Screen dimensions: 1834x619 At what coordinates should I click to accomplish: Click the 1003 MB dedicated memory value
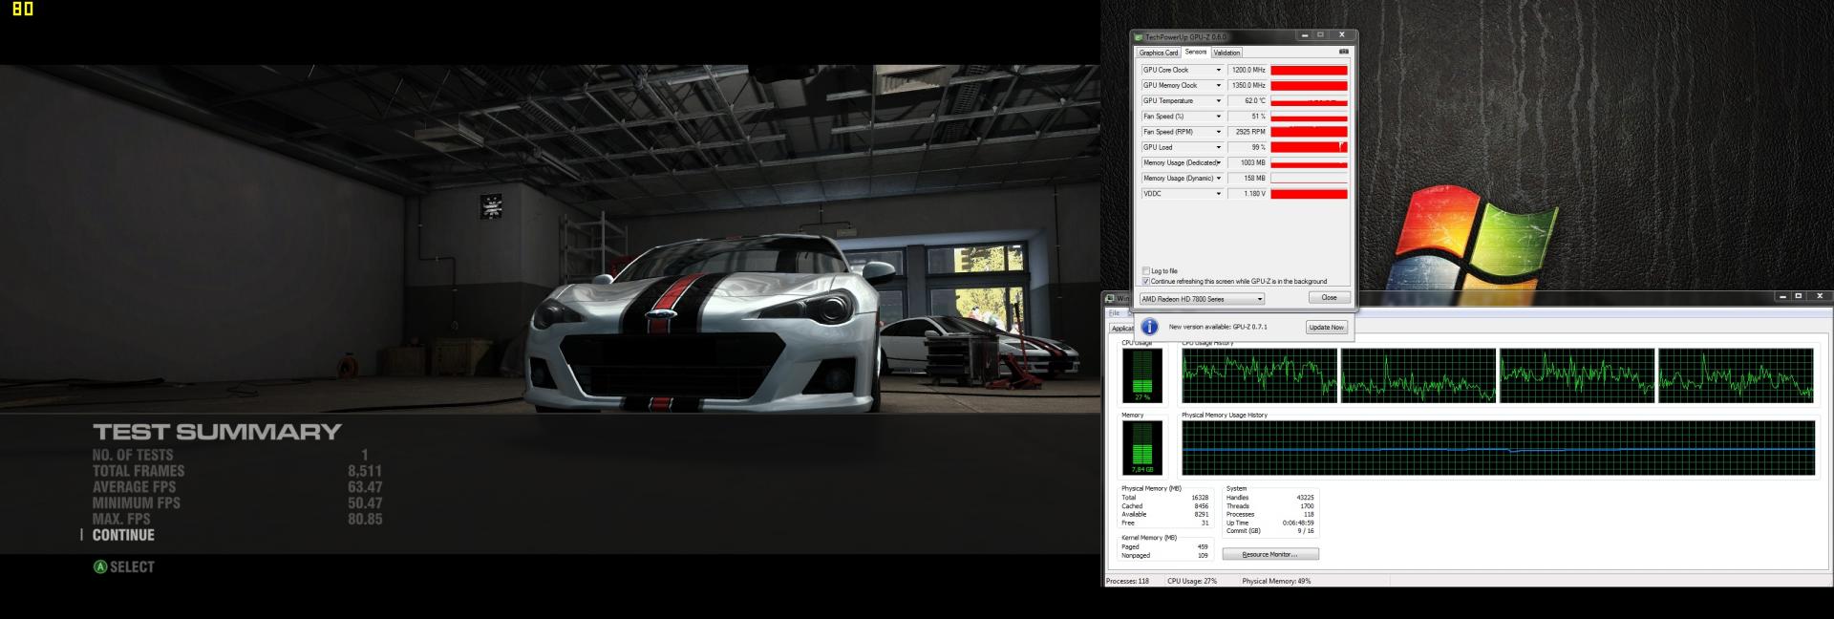click(1248, 162)
